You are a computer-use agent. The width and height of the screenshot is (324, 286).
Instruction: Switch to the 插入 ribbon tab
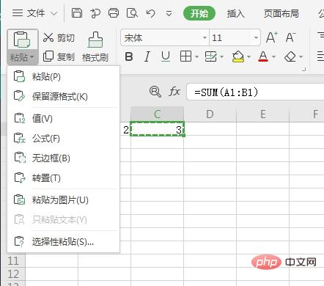(235, 13)
